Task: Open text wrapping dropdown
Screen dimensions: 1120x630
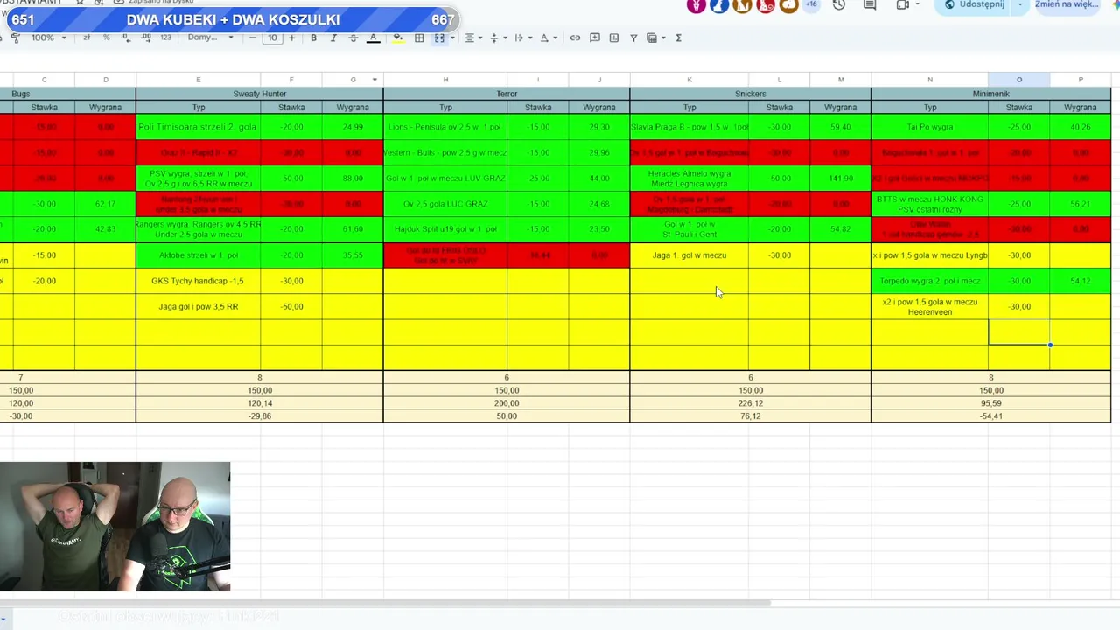Action: [521, 38]
